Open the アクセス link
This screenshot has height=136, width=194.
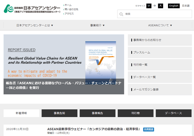[x=69, y=14]
